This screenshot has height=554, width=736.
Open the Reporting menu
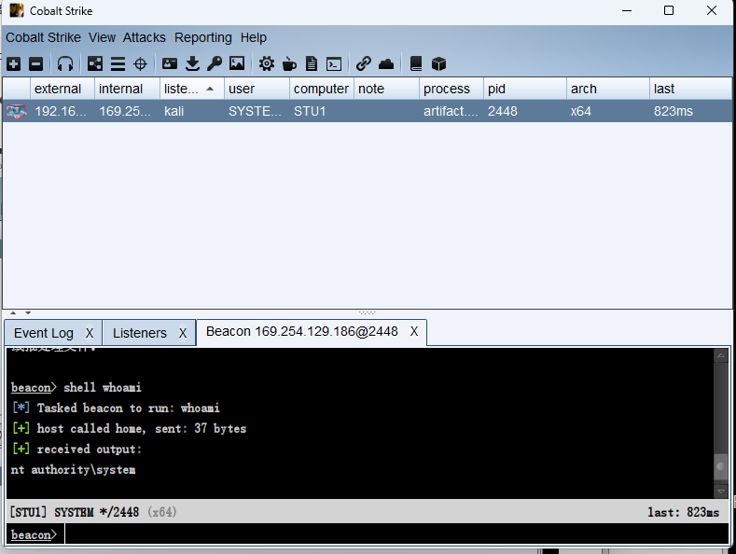pyautogui.click(x=202, y=37)
